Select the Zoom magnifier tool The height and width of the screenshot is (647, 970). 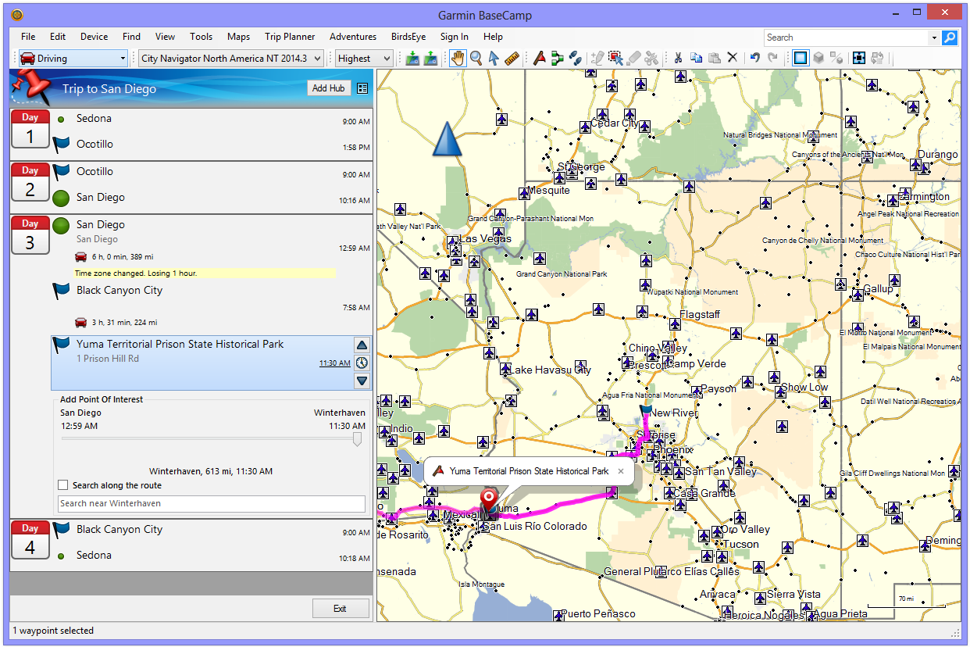476,58
